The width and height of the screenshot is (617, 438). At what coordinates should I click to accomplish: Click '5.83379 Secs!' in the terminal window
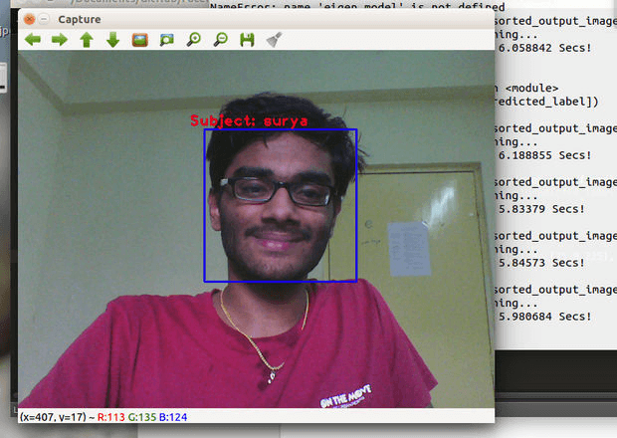pyautogui.click(x=541, y=209)
